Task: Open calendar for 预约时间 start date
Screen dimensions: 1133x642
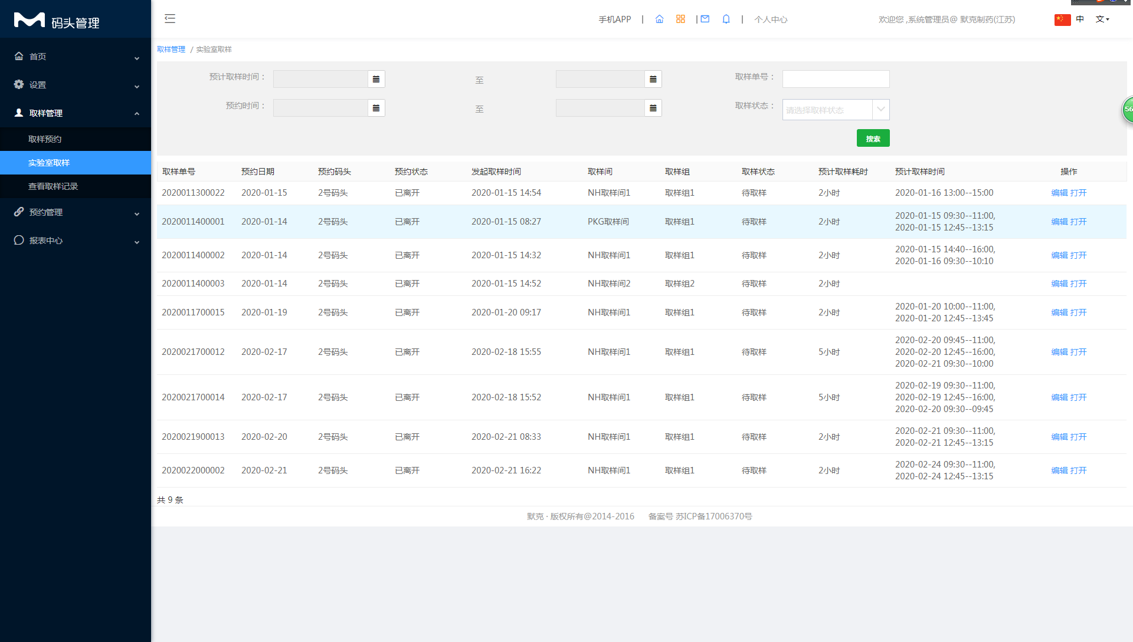Action: (x=376, y=108)
